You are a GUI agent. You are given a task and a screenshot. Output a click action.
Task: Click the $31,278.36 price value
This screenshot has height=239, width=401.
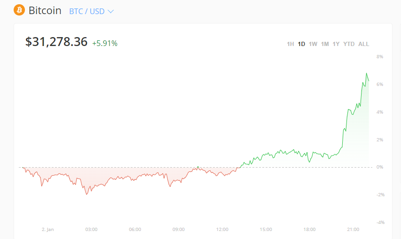(56, 42)
